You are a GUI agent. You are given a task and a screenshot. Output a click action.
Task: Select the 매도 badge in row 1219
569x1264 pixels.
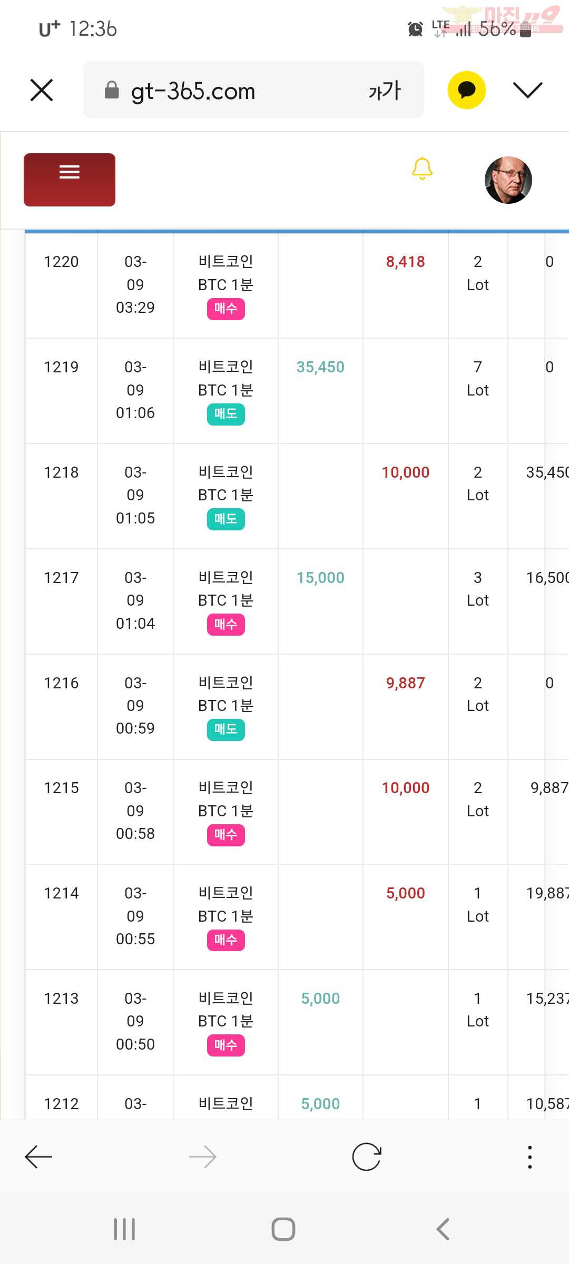point(226,414)
